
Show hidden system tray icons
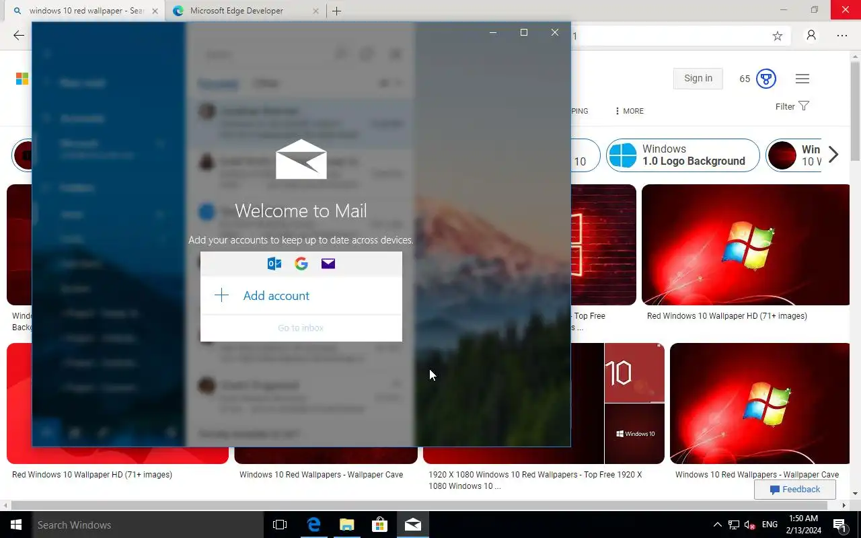pos(717,525)
